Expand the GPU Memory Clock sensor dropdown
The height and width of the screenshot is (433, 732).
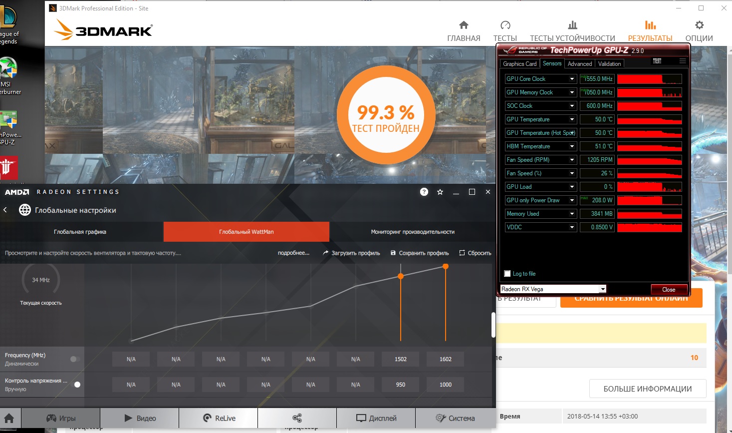tap(572, 92)
